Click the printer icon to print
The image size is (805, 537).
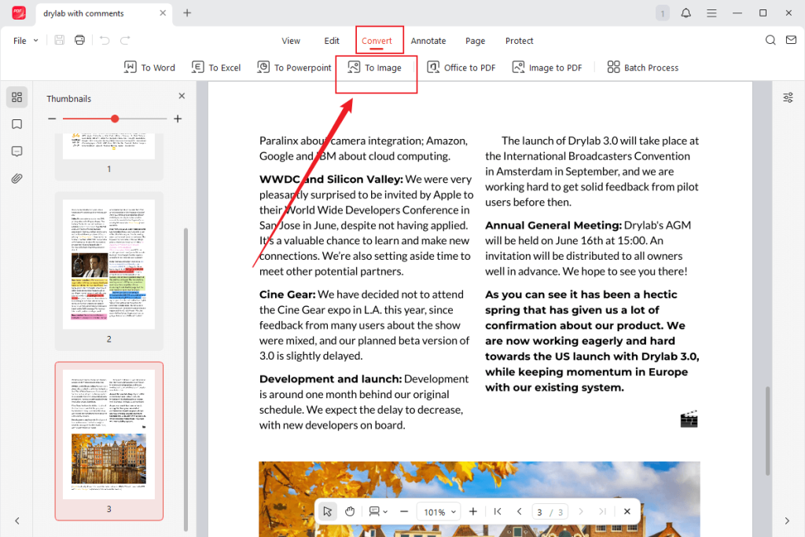(x=79, y=39)
